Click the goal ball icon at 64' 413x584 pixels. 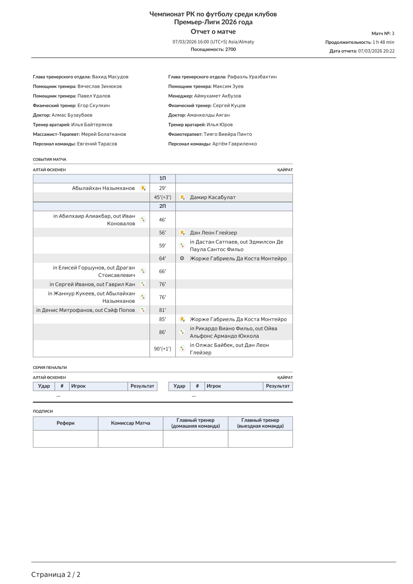[x=182, y=258]
